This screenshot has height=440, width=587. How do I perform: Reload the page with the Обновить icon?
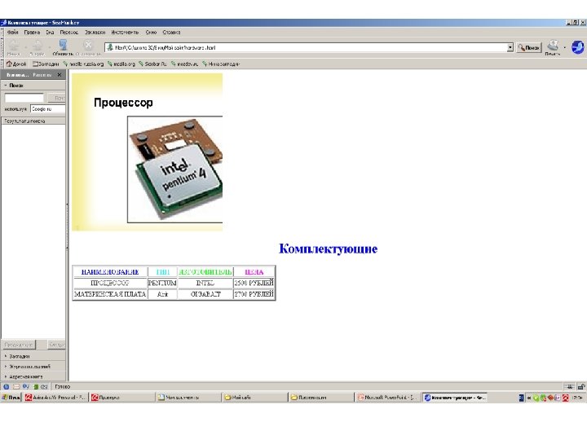pyautogui.click(x=63, y=46)
